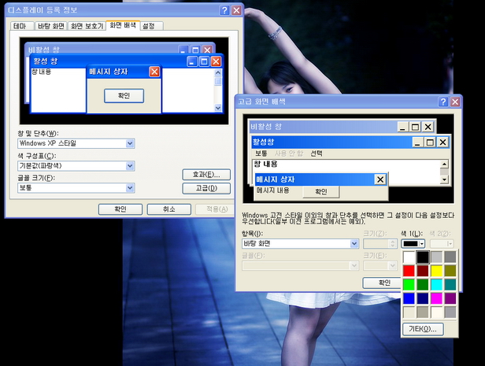Click the 활성창 title bar in the advanced preview
485x366 pixels.
tap(331, 142)
